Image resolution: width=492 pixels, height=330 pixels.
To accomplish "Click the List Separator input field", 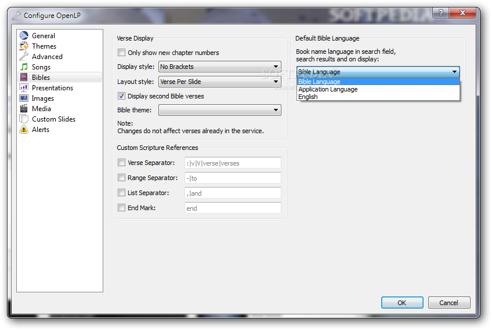I will click(233, 193).
